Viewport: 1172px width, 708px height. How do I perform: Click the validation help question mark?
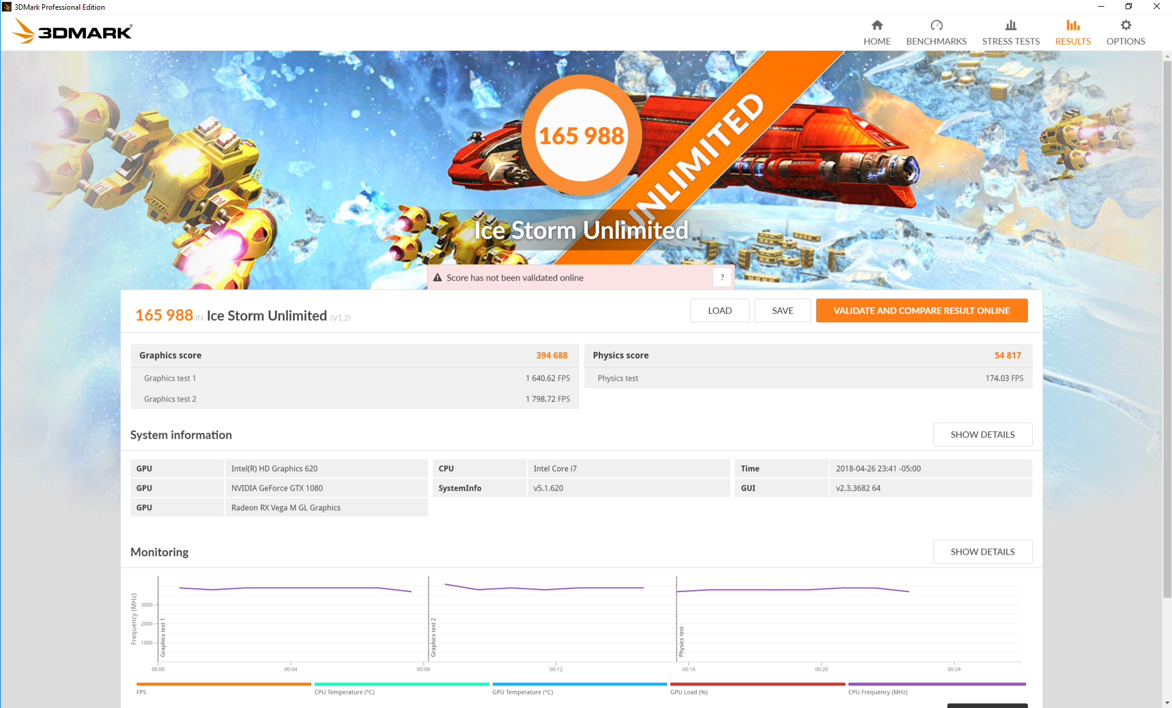722,277
